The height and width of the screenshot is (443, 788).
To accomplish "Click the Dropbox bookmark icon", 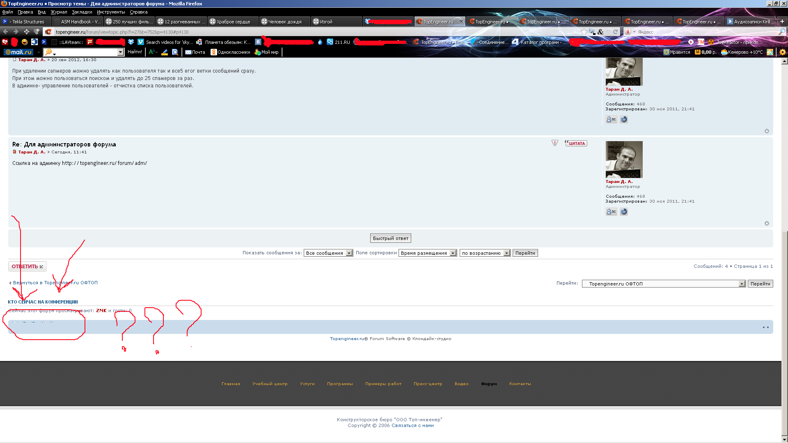I will click(x=131, y=42).
